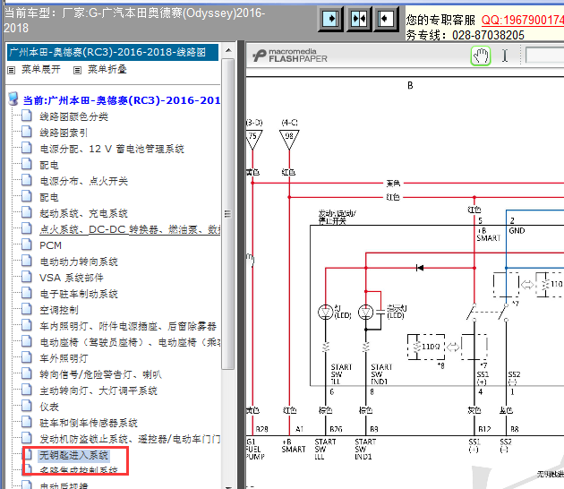This screenshot has height=489, width=564.
Task: Click the collapse-left panel arrow button
Action: [x=387, y=19]
